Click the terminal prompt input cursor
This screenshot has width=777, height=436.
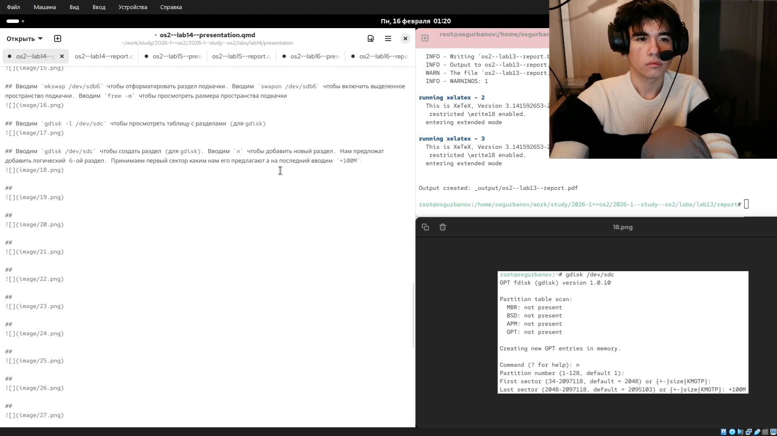(x=746, y=205)
